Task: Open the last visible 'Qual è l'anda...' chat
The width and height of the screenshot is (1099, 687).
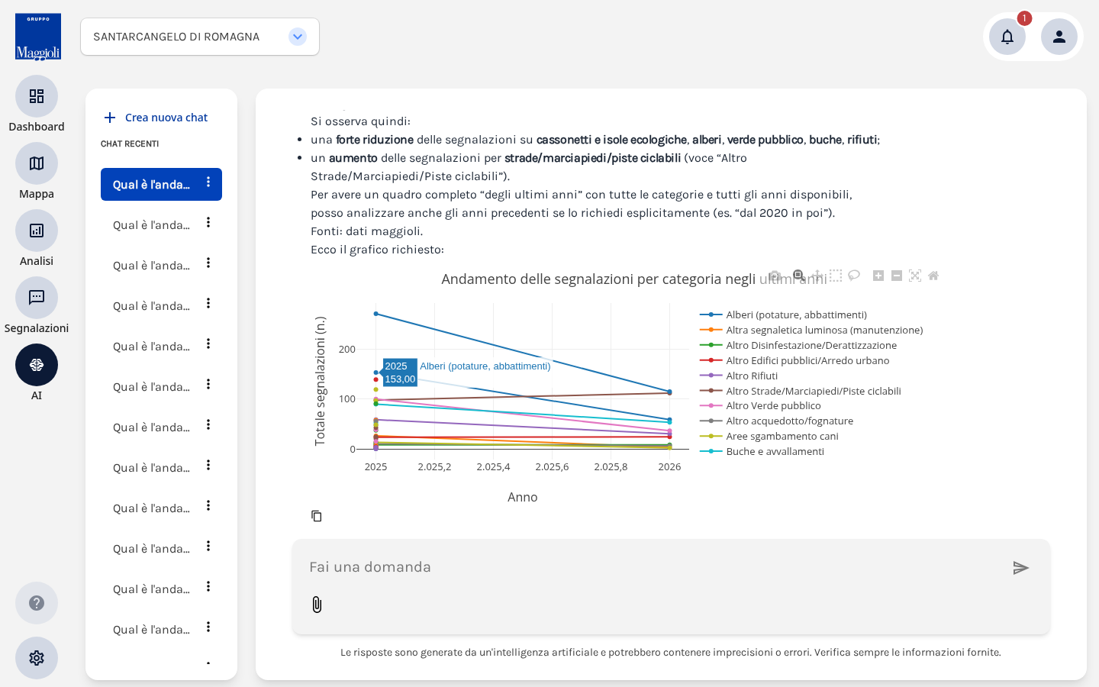Action: pos(151,630)
